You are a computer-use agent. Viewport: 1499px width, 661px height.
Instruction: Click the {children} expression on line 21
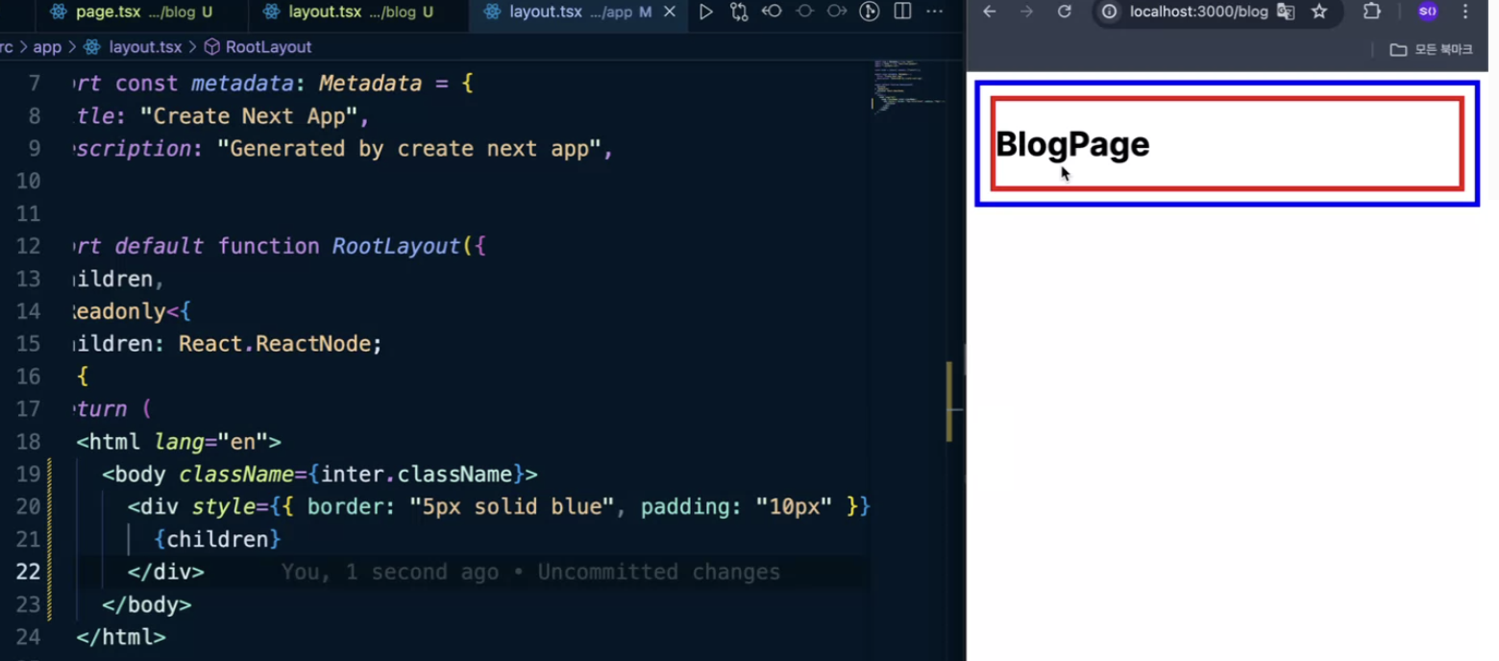(x=217, y=539)
